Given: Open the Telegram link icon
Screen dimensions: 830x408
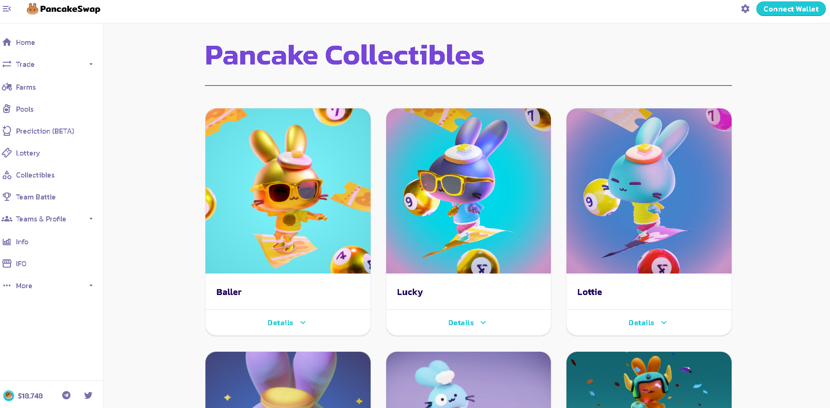Looking at the screenshot, I should pyautogui.click(x=66, y=395).
